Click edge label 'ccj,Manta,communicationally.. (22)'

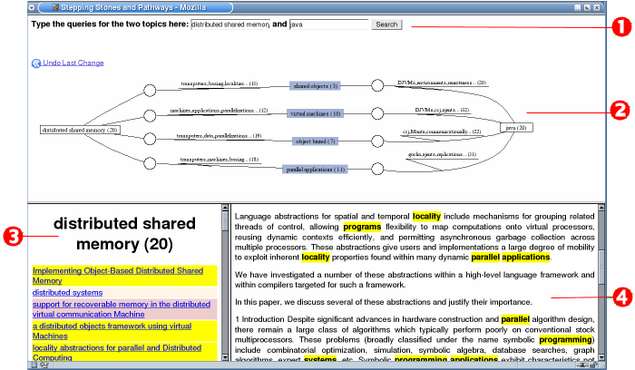point(442,131)
